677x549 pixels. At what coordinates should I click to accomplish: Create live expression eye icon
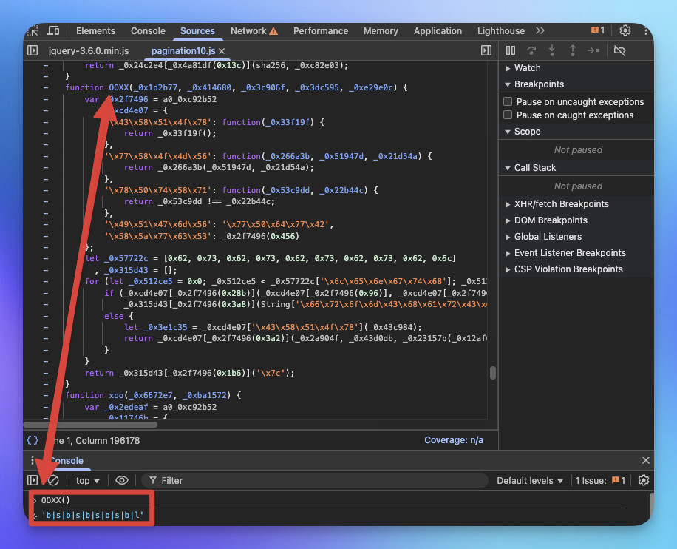122,480
